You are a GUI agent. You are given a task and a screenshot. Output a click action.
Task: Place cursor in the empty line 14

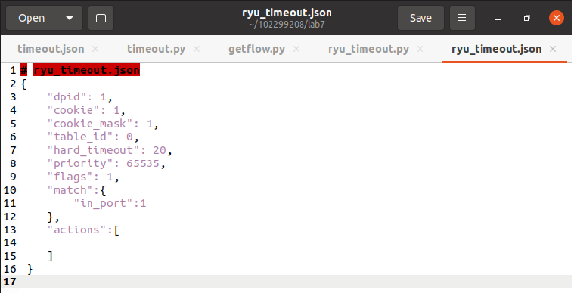click(x=292, y=243)
